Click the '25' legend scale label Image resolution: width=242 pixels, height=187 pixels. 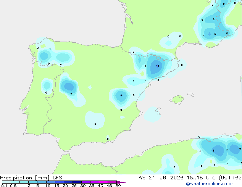(74, 185)
